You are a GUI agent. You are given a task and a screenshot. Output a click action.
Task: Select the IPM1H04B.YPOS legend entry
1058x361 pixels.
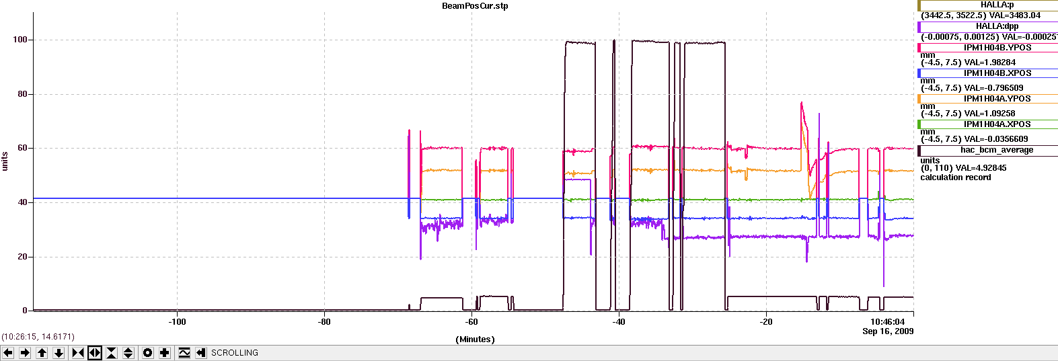pos(988,48)
